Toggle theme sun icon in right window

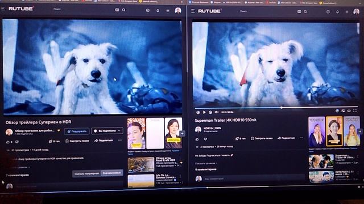[347, 12]
